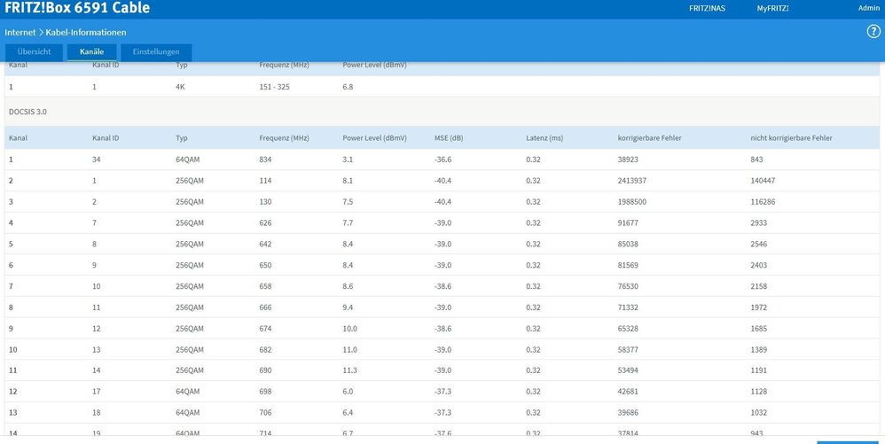
Task: Click power level value 11.3
Action: (x=349, y=370)
